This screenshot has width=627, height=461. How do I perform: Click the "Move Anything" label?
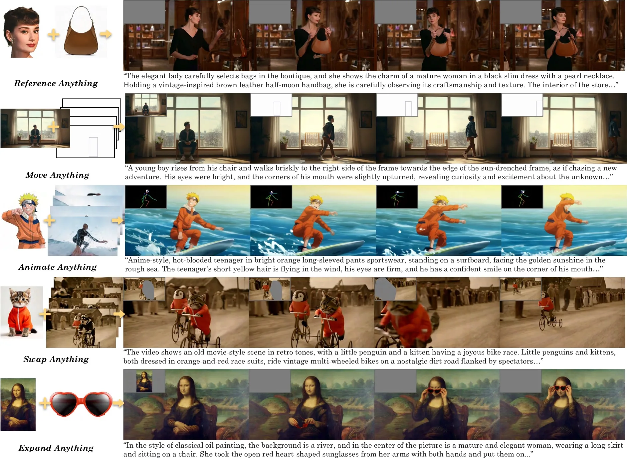click(x=57, y=175)
